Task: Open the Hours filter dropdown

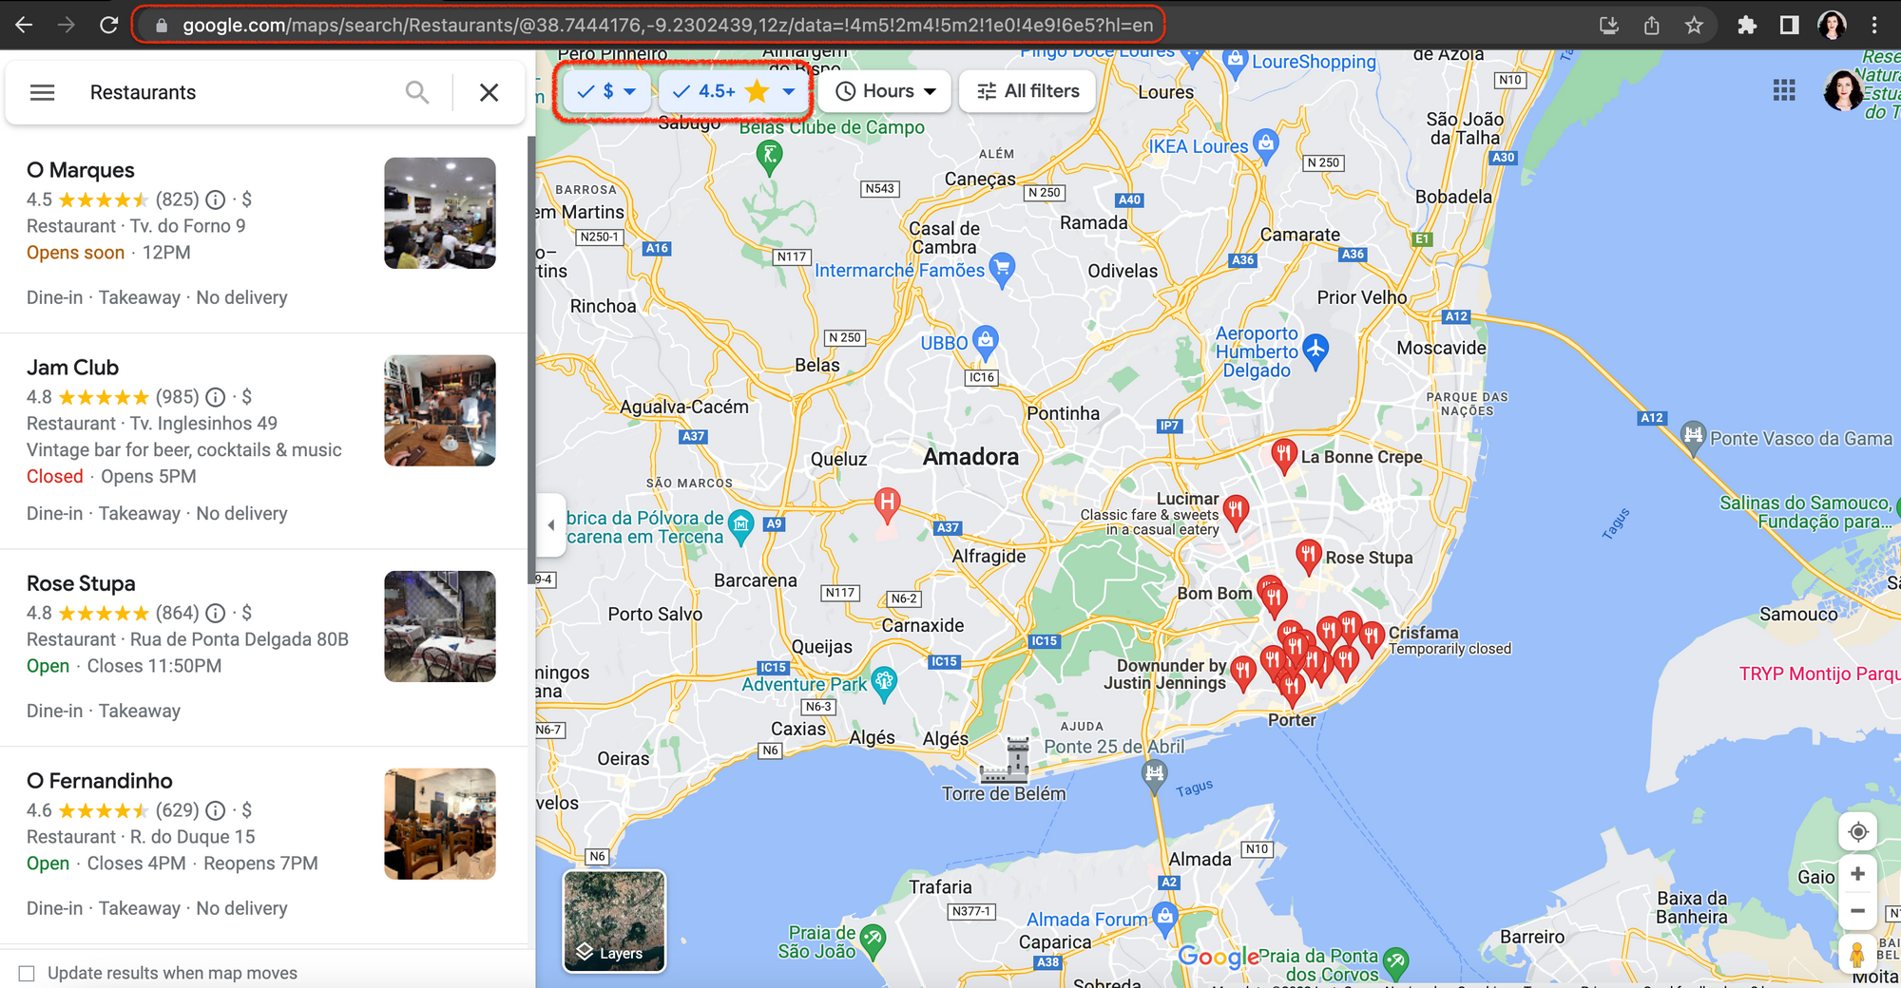Action: coord(886,91)
